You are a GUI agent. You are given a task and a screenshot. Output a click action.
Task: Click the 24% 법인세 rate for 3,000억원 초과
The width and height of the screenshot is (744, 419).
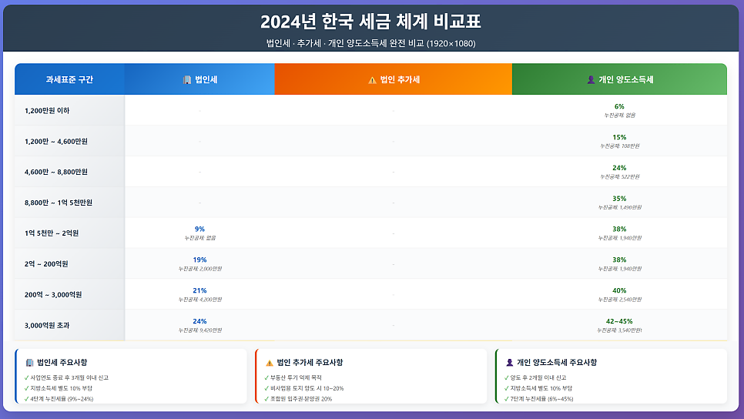199,321
